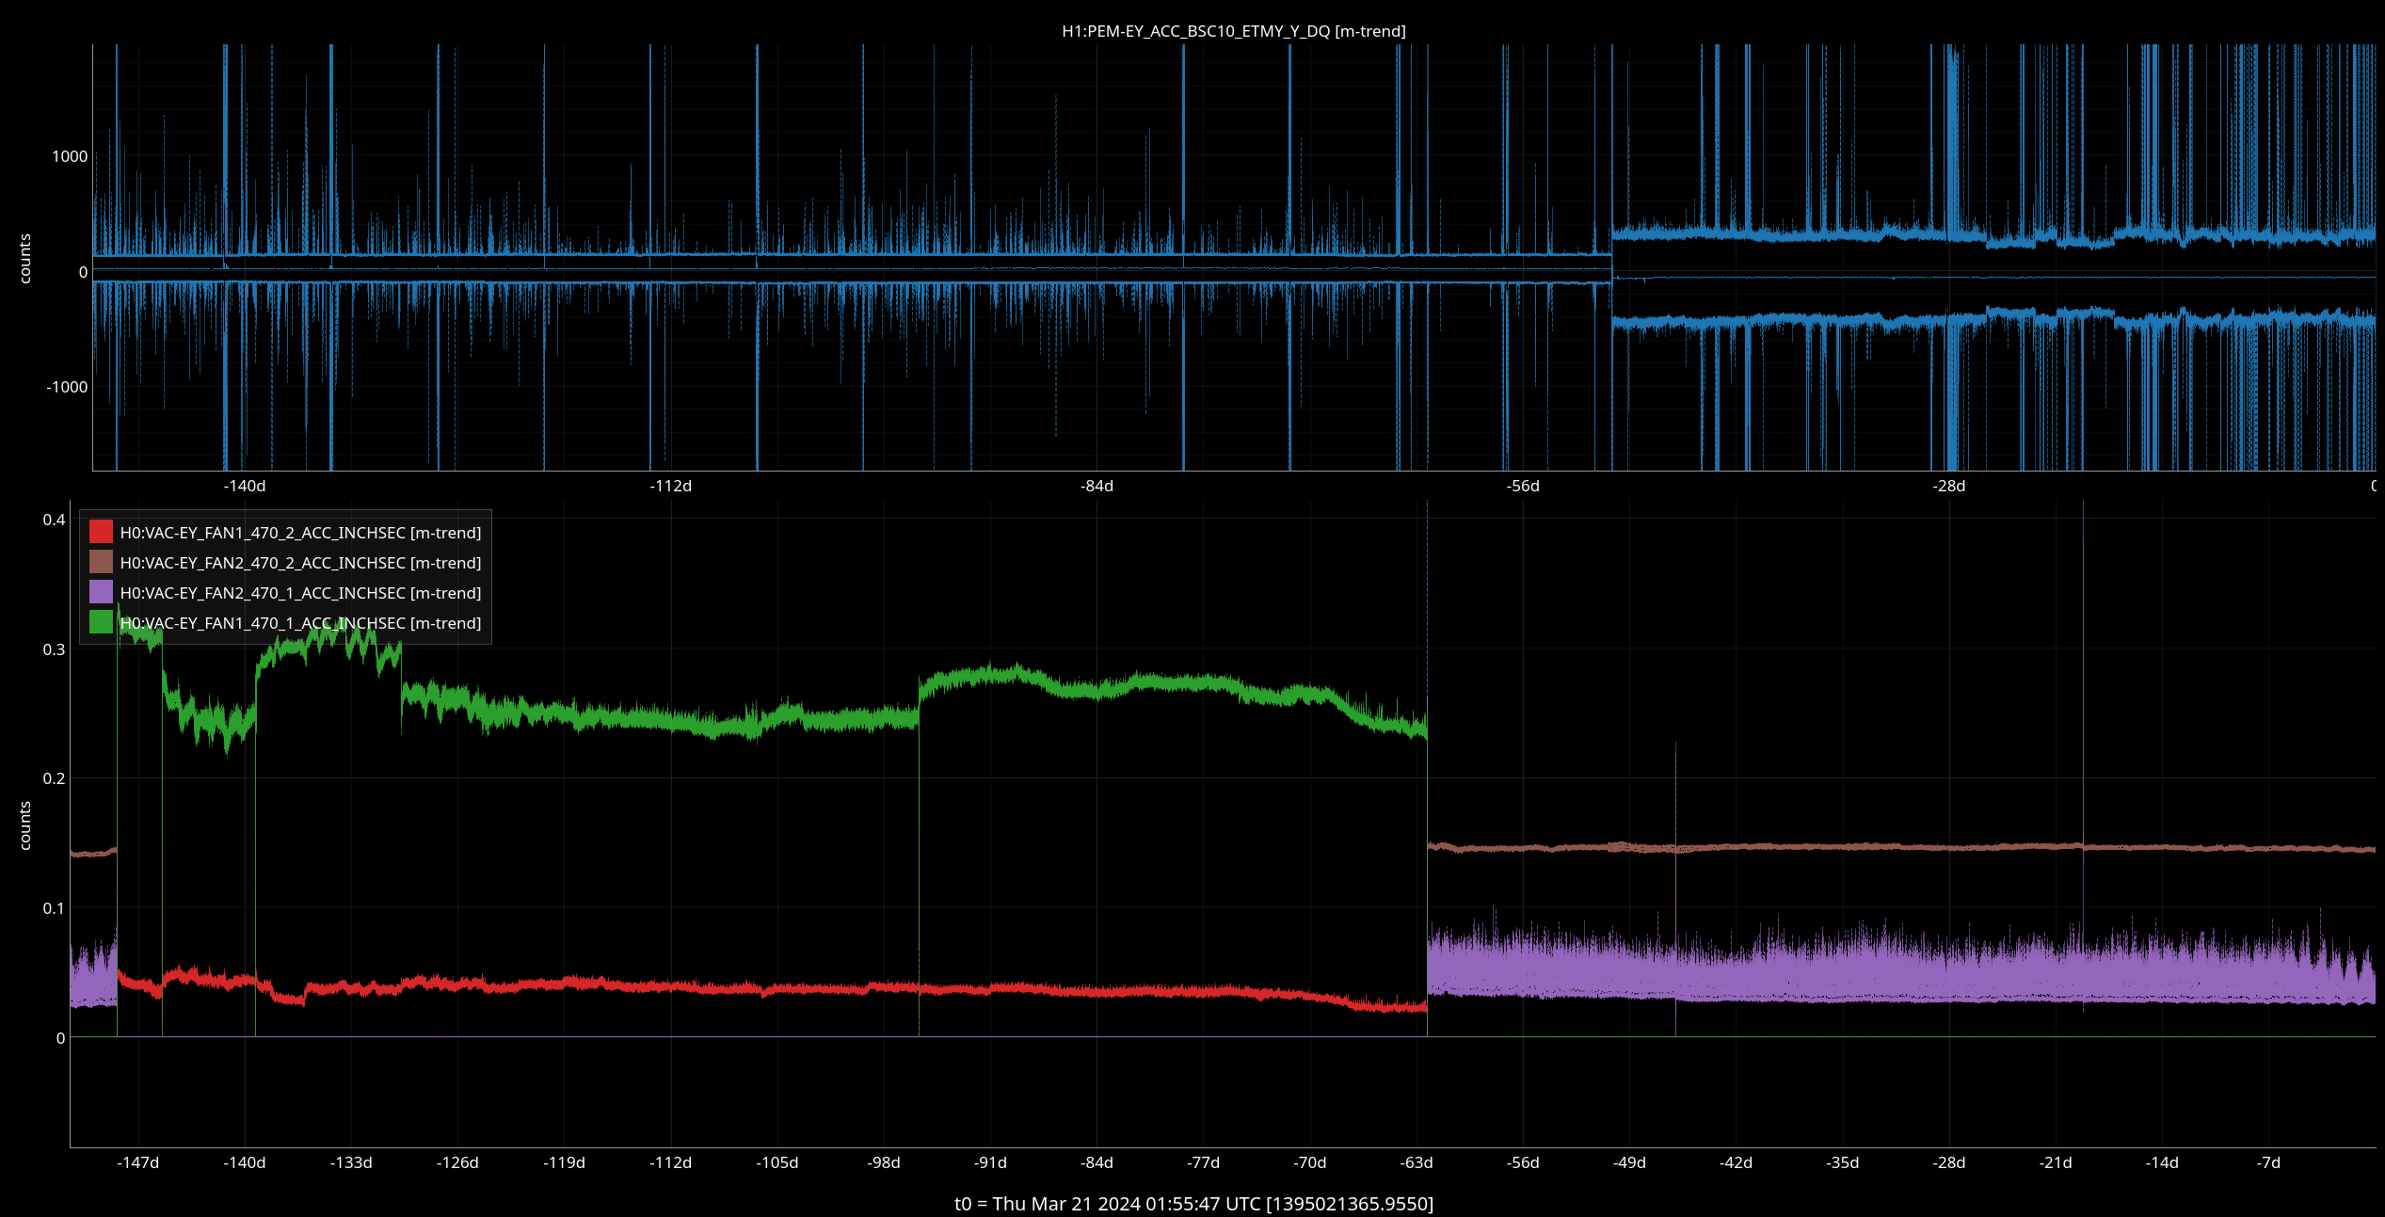Click the -1000 y-axis tick of top plot

[x=67, y=387]
